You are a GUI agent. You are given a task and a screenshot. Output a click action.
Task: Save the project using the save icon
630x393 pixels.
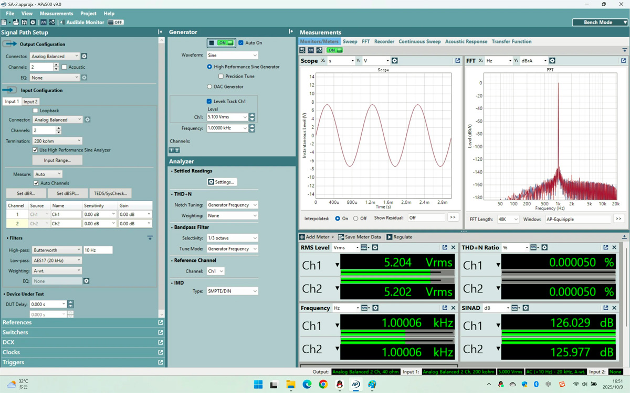[24, 22]
